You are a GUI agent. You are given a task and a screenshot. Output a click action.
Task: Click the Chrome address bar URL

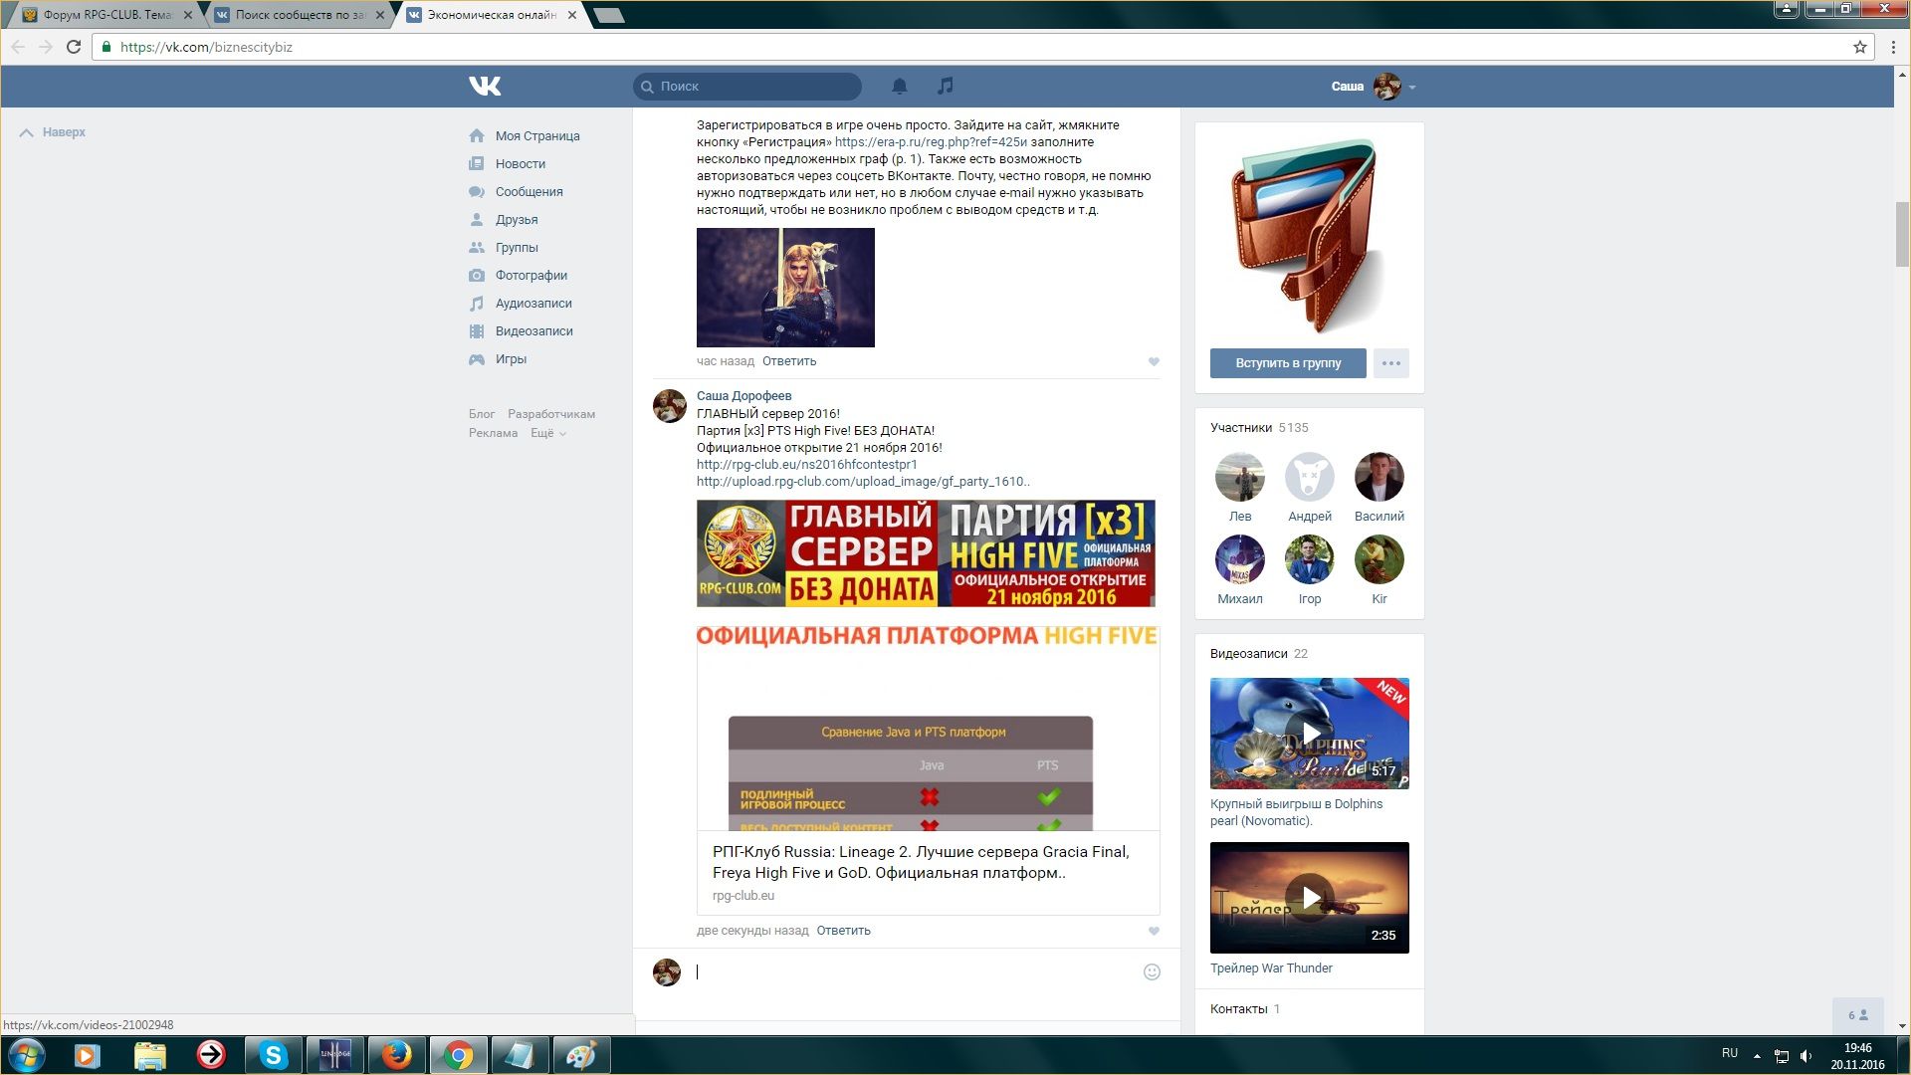tap(206, 47)
